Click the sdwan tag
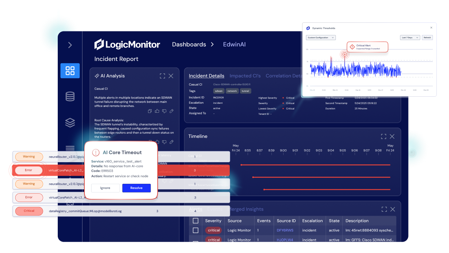 219,91
